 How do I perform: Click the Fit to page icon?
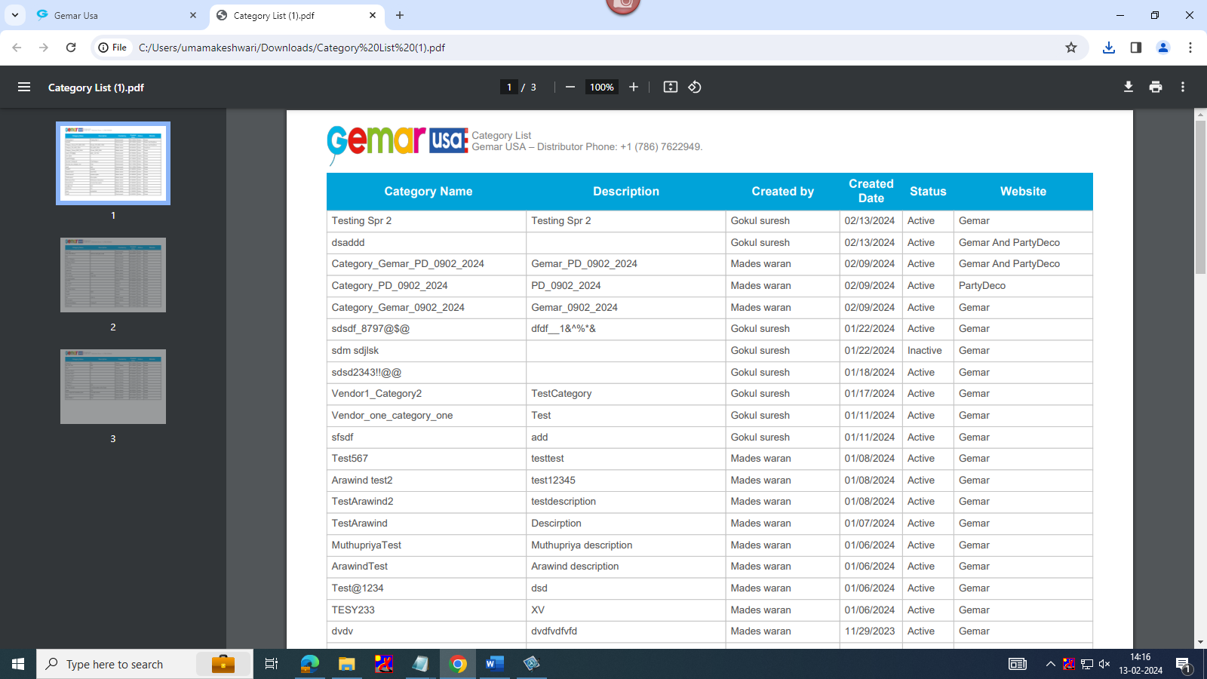pyautogui.click(x=671, y=87)
